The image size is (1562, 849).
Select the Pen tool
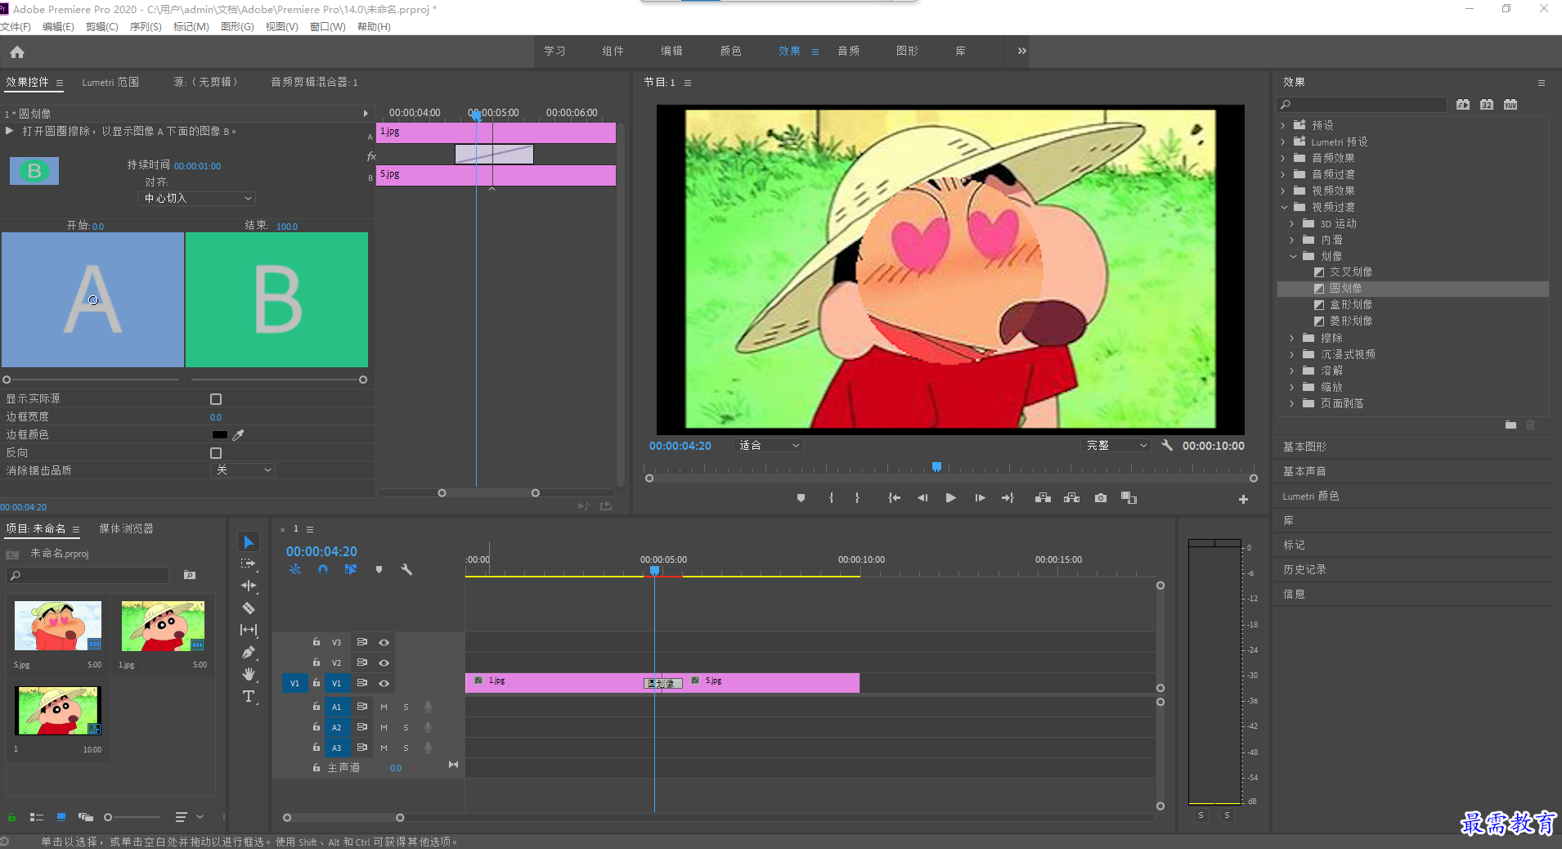(249, 652)
